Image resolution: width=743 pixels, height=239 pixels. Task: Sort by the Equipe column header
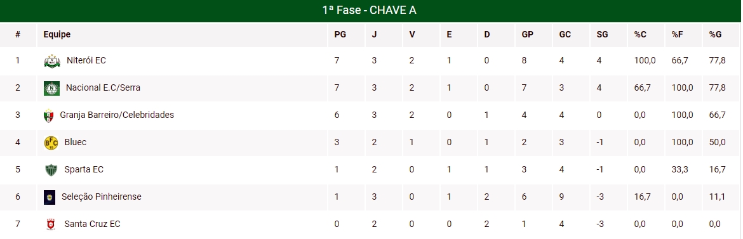[57, 34]
